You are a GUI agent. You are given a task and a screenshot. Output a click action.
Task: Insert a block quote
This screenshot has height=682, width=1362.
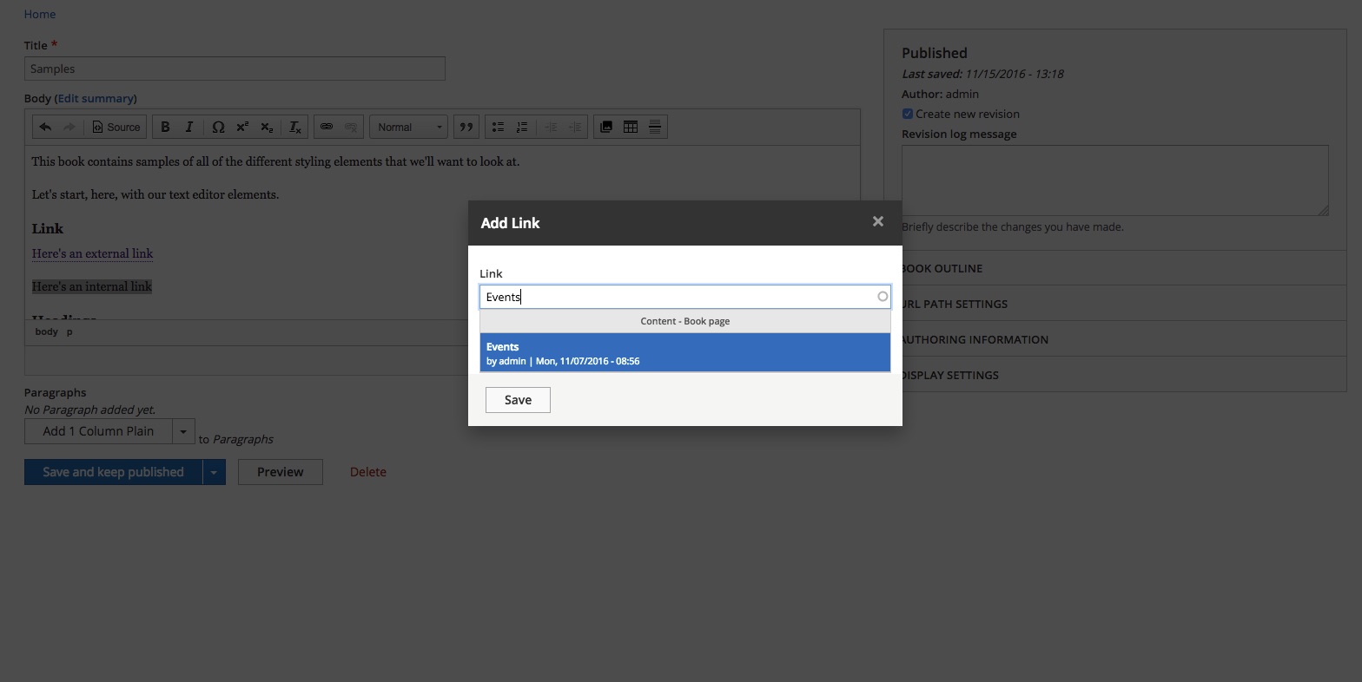[466, 127]
